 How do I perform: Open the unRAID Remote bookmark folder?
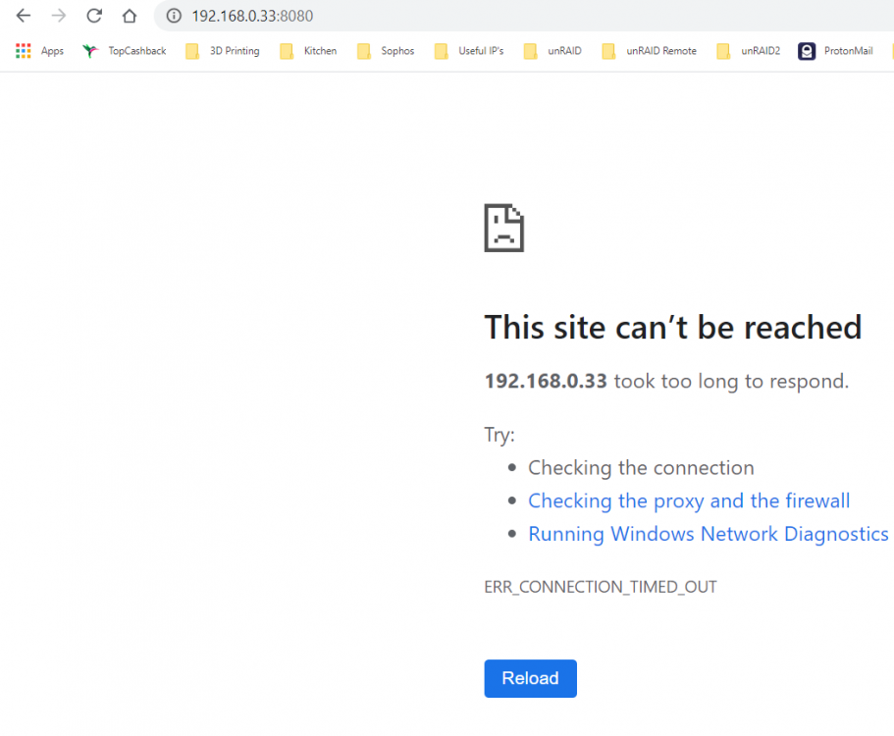[x=649, y=51]
